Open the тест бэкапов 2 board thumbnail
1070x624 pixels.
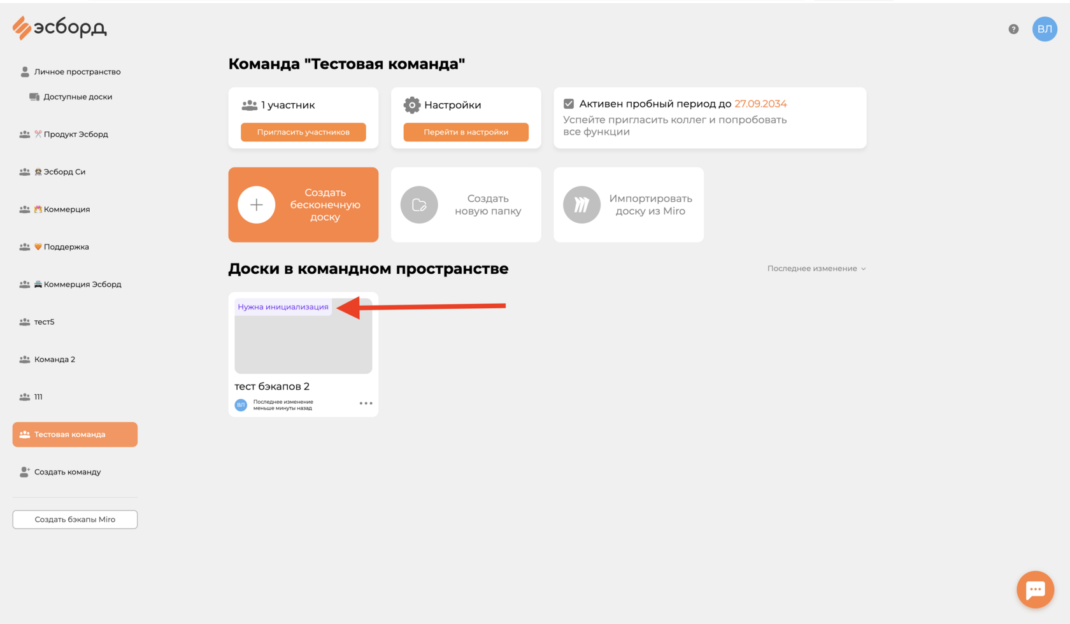(303, 336)
